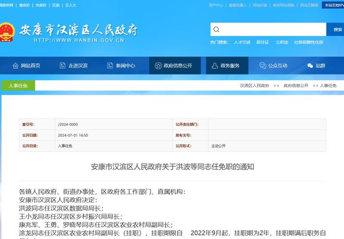The width and height of the screenshot is (344, 239).
Task: Open the 公众互动 menu item
Action: pos(273,66)
